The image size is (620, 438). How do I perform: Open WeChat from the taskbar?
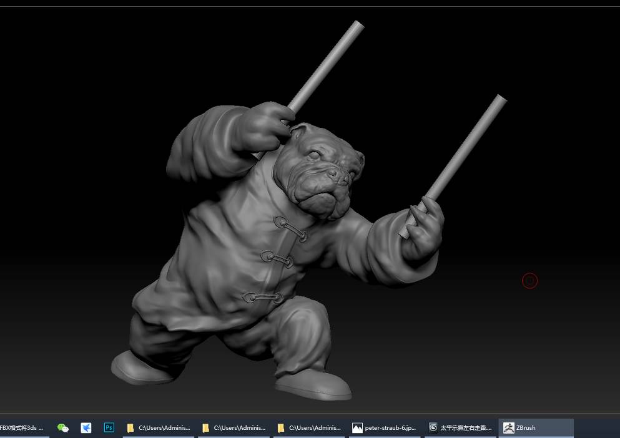tap(63, 428)
